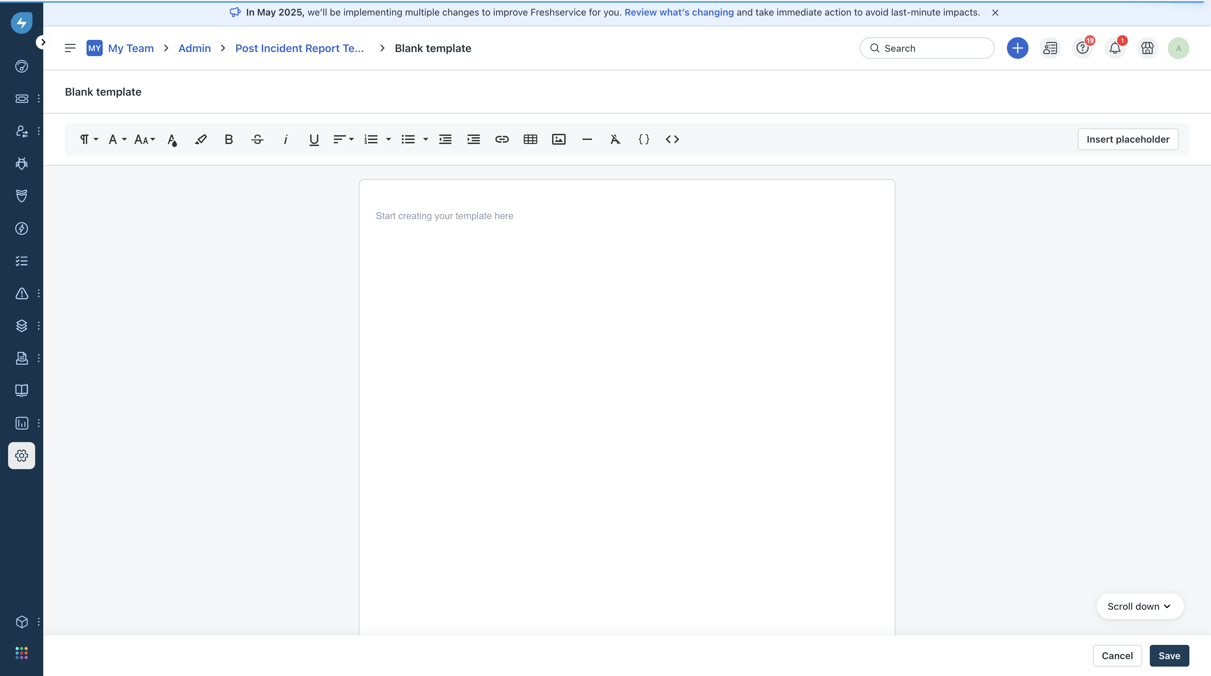Viewport: 1211px width, 676px height.
Task: Save the blank template
Action: [1169, 655]
